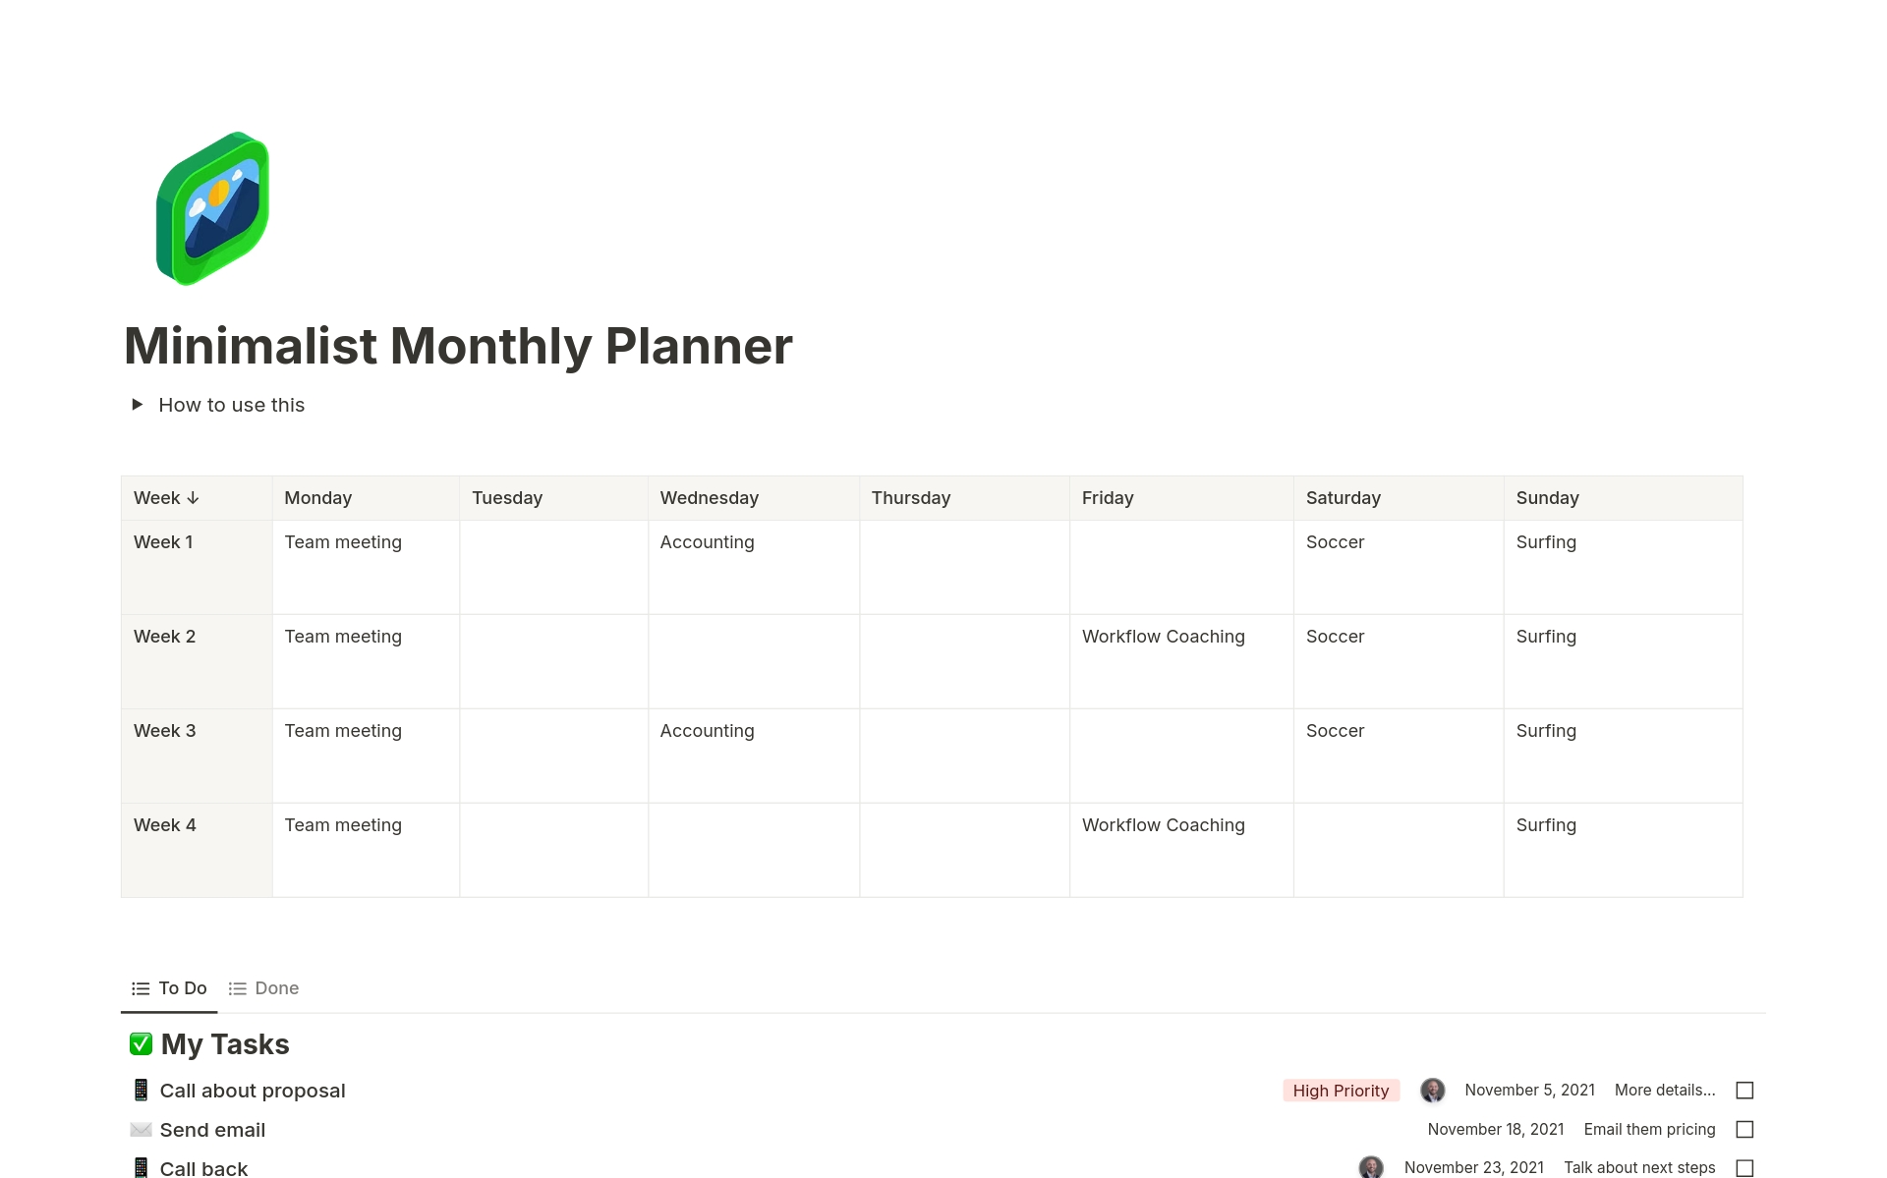Sort by the Week column header arrow
The width and height of the screenshot is (1887, 1178).
click(193, 498)
